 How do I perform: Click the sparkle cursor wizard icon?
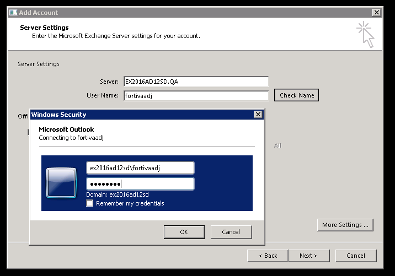point(365,34)
